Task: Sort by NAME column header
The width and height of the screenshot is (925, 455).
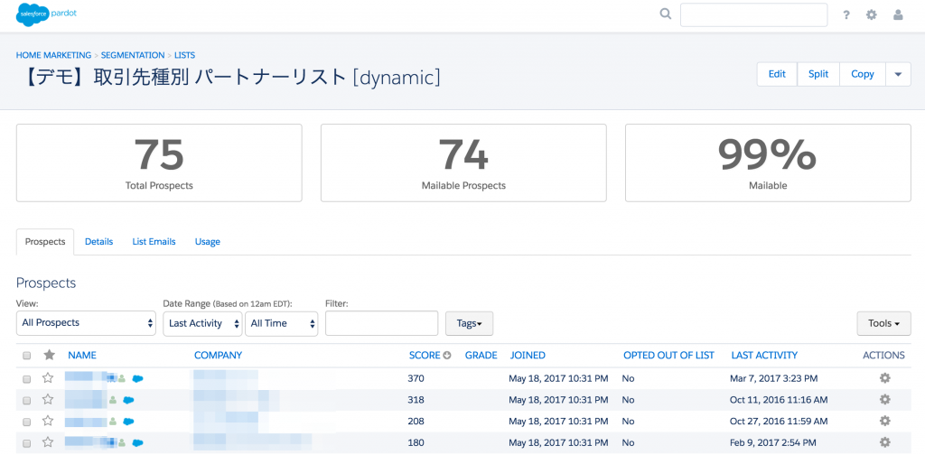Action: [x=82, y=356]
